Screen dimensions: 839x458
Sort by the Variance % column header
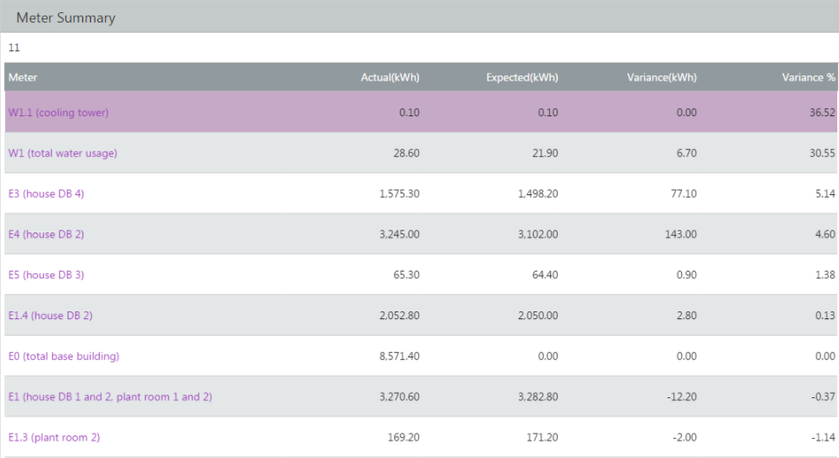click(809, 77)
